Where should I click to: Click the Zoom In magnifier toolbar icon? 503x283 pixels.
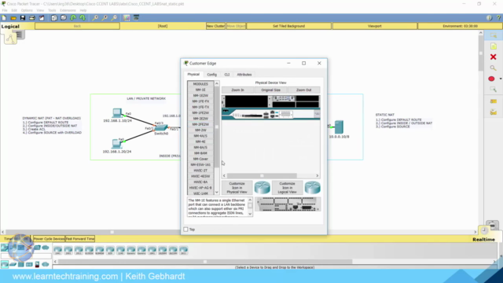[95, 18]
